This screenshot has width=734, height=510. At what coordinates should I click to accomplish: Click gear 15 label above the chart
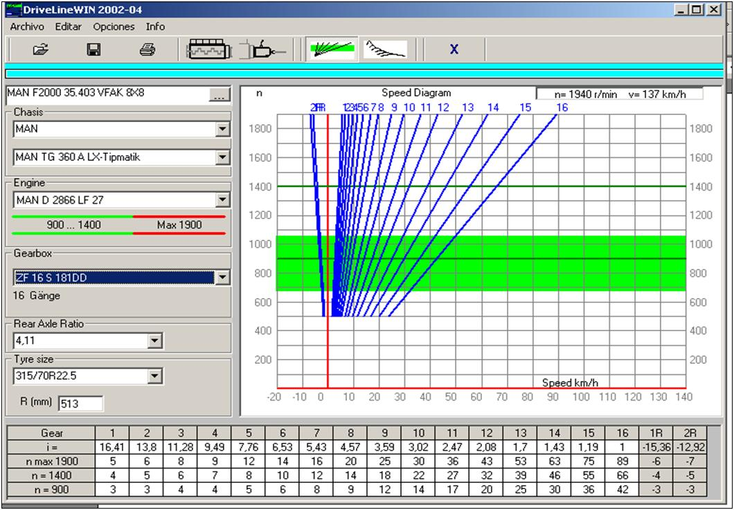[x=526, y=107]
